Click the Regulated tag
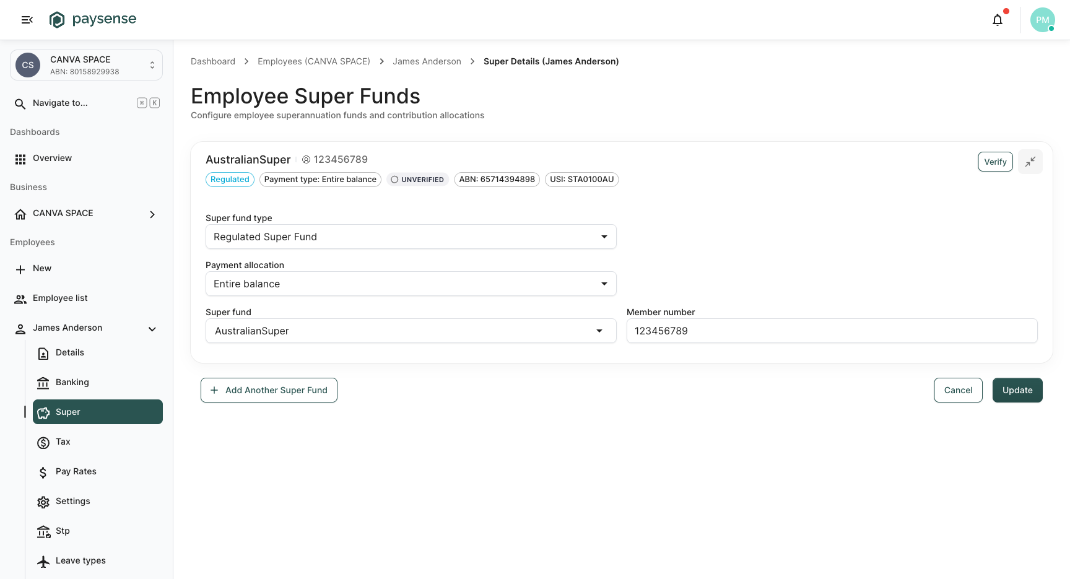Image resolution: width=1070 pixels, height=579 pixels. click(230, 180)
